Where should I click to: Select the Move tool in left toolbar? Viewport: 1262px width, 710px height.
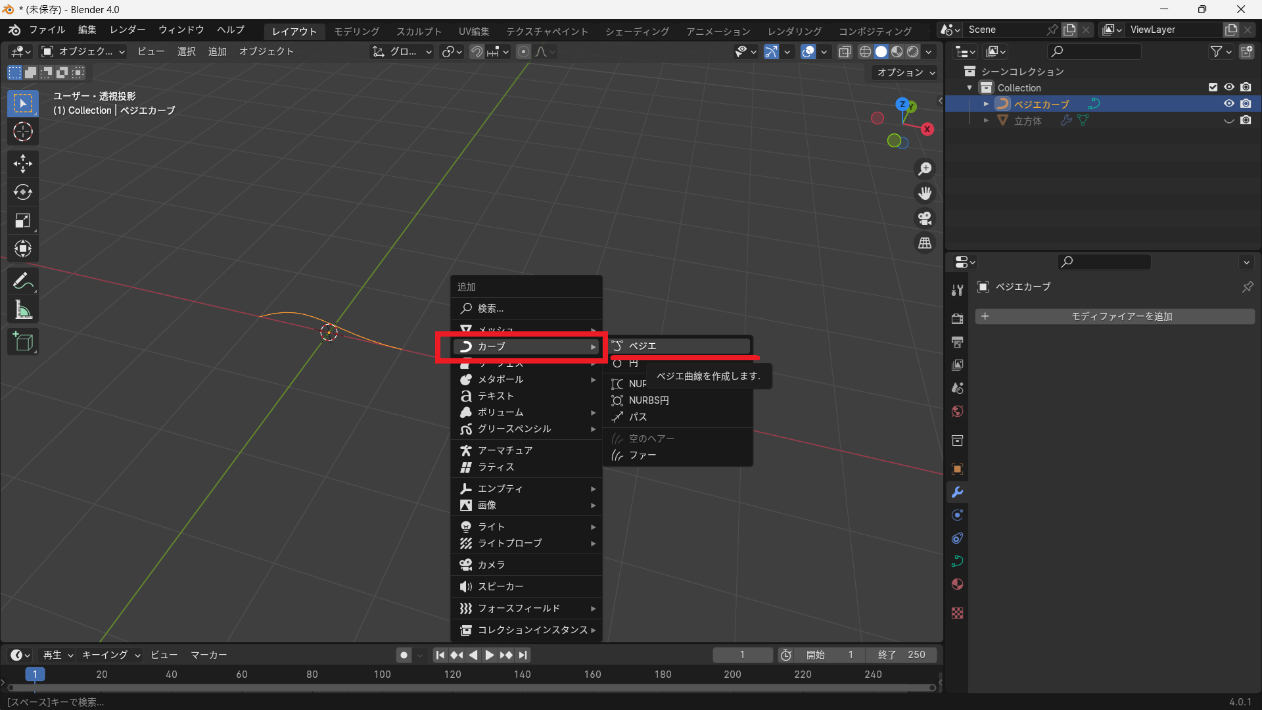[23, 163]
